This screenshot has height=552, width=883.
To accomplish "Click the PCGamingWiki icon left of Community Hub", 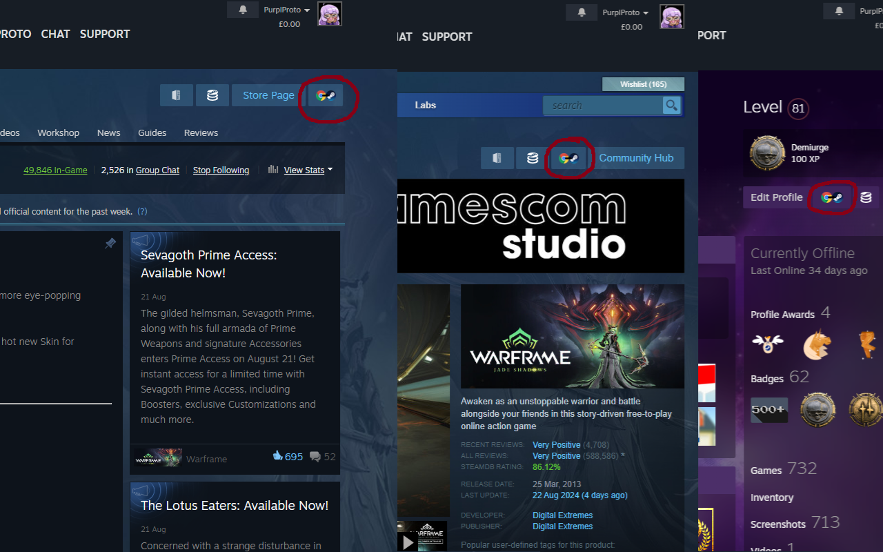I will coord(497,158).
